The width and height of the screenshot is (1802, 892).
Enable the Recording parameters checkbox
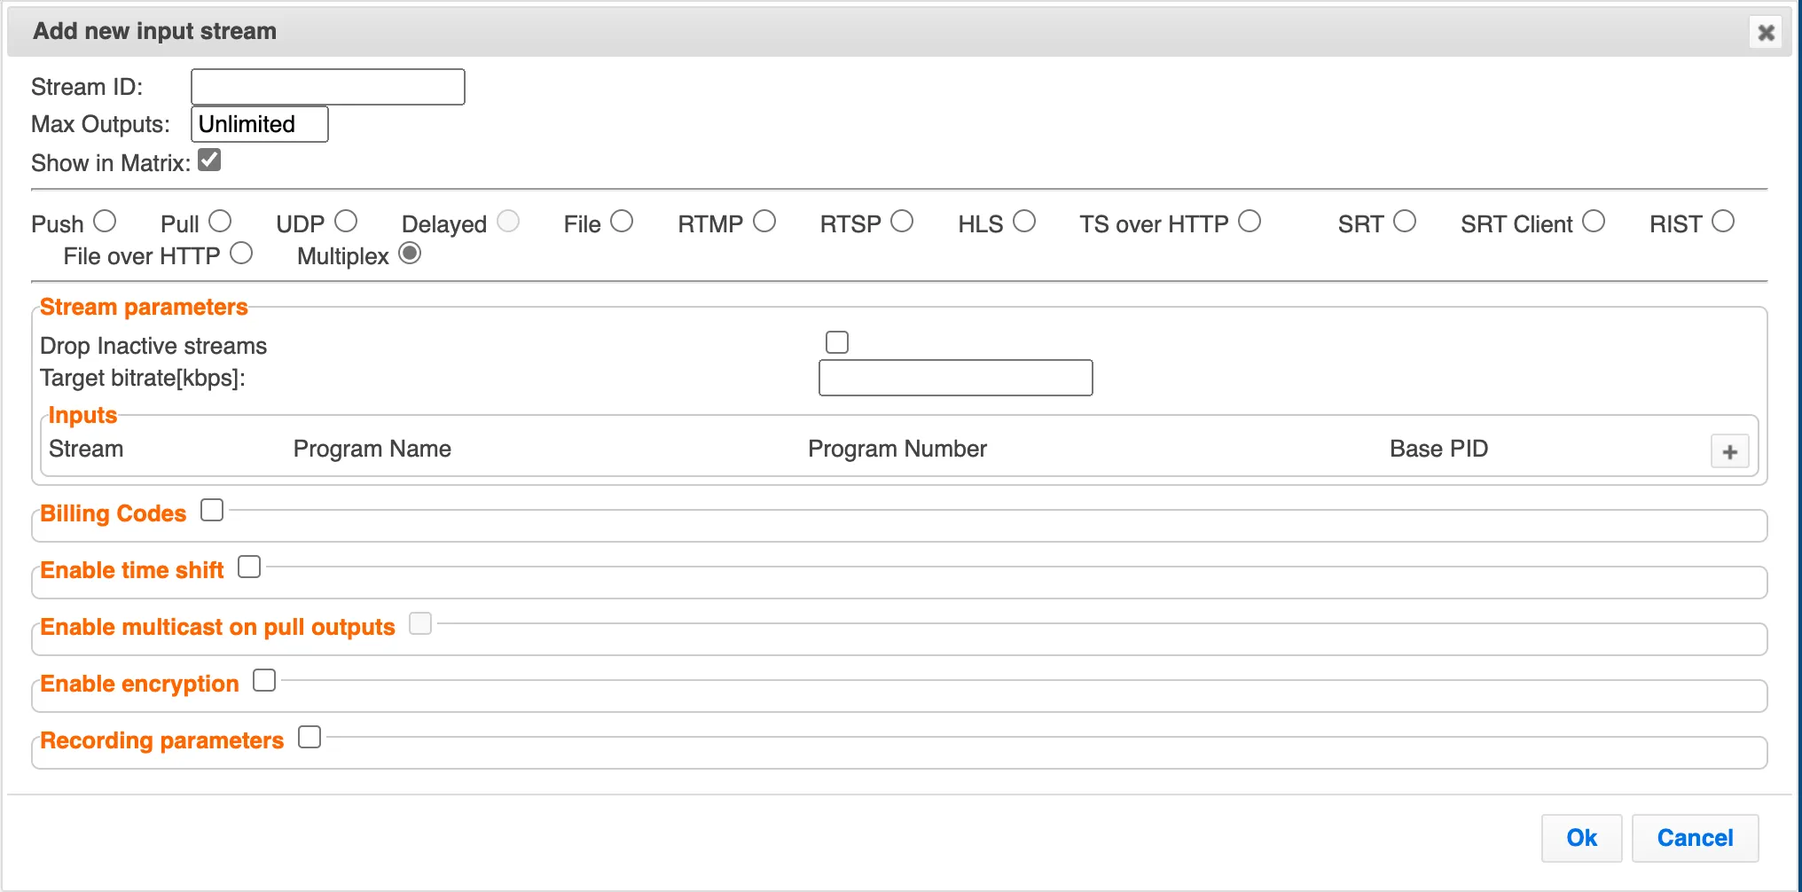pyautogui.click(x=309, y=737)
